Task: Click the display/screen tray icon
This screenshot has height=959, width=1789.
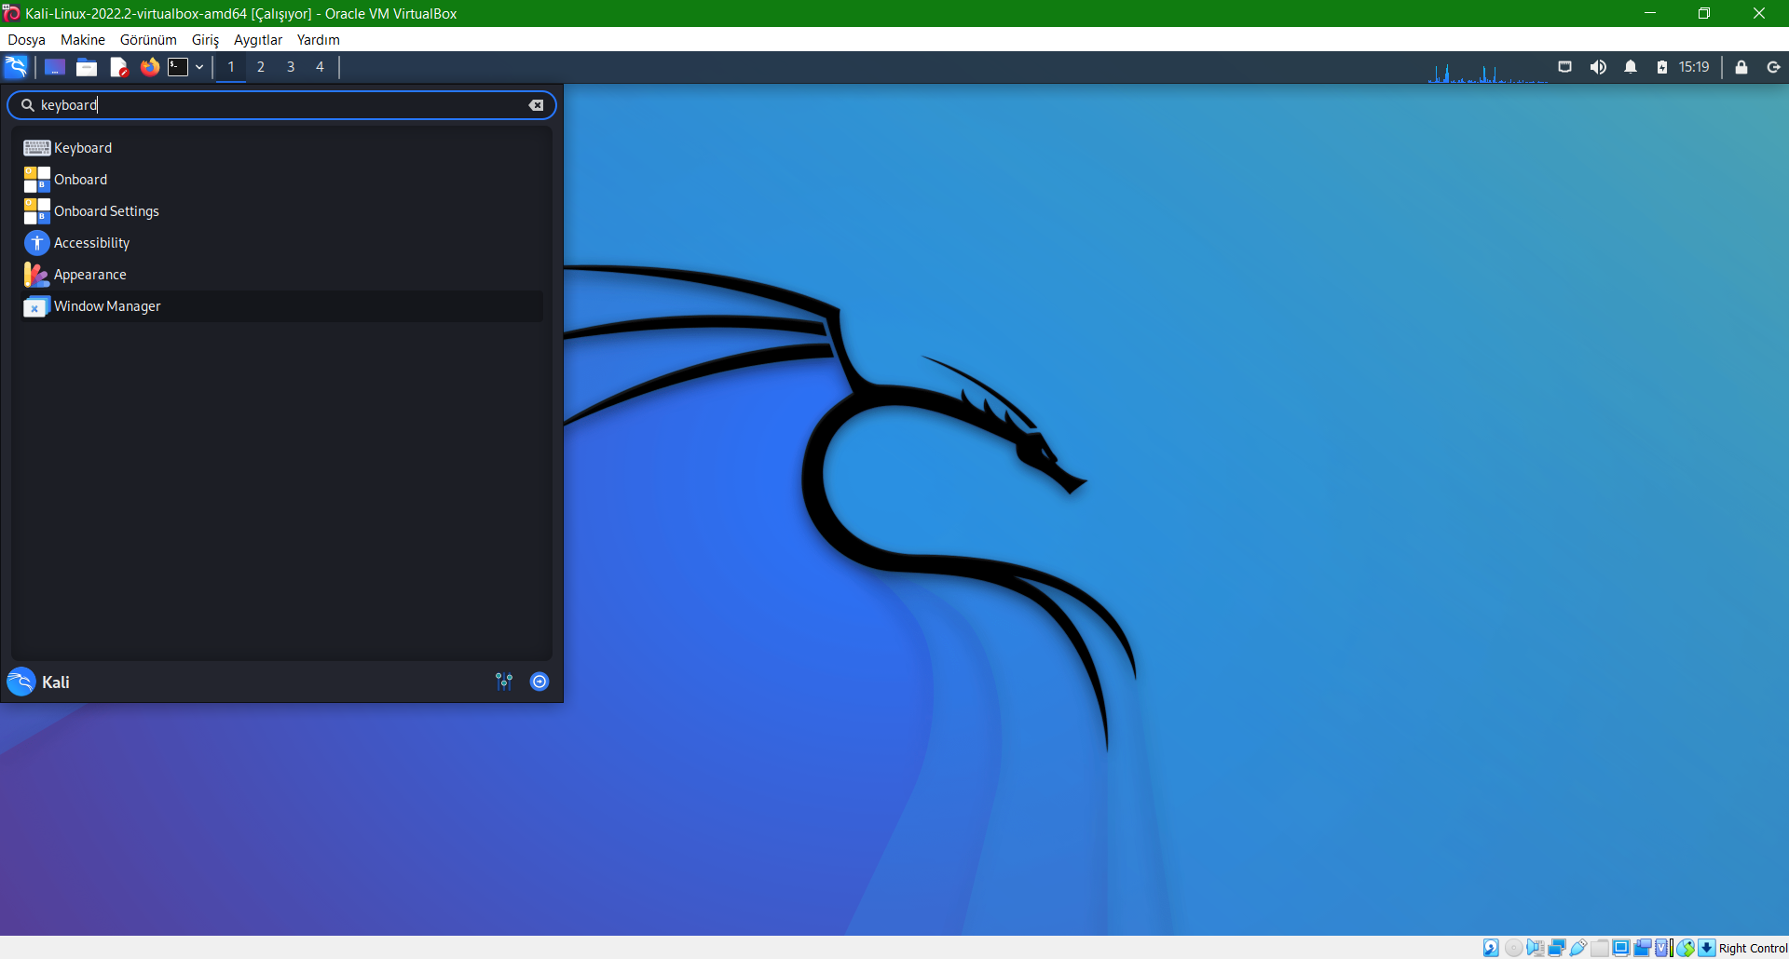Action: coord(1565,67)
